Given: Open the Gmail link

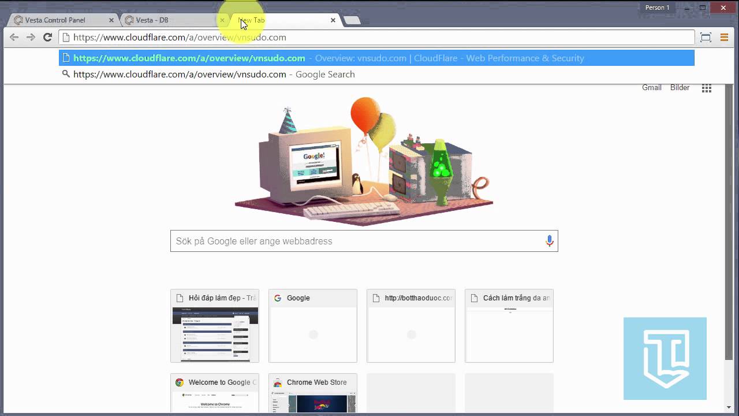Looking at the screenshot, I should (x=652, y=88).
